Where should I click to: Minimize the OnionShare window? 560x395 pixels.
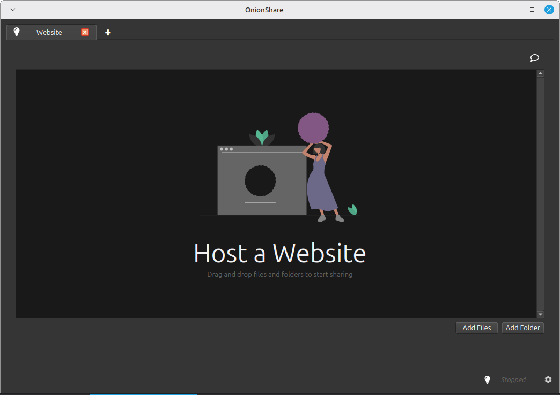point(514,9)
